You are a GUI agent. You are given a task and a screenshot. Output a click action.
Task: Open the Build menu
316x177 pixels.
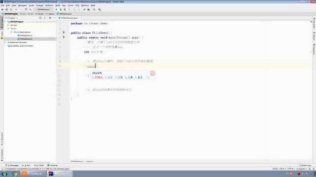(58, 5)
